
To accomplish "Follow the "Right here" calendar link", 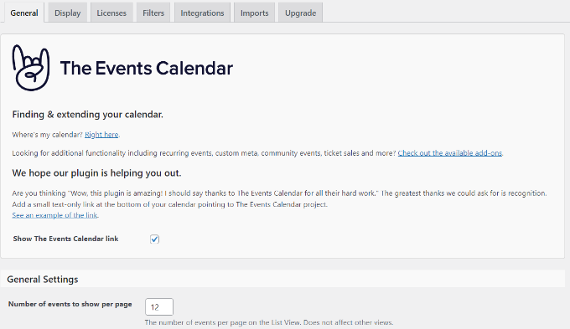I will [101, 135].
